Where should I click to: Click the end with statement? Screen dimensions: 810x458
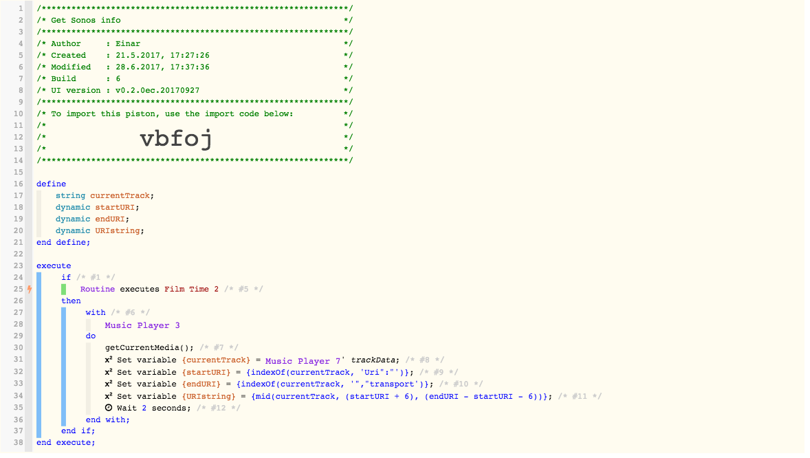[108, 419]
